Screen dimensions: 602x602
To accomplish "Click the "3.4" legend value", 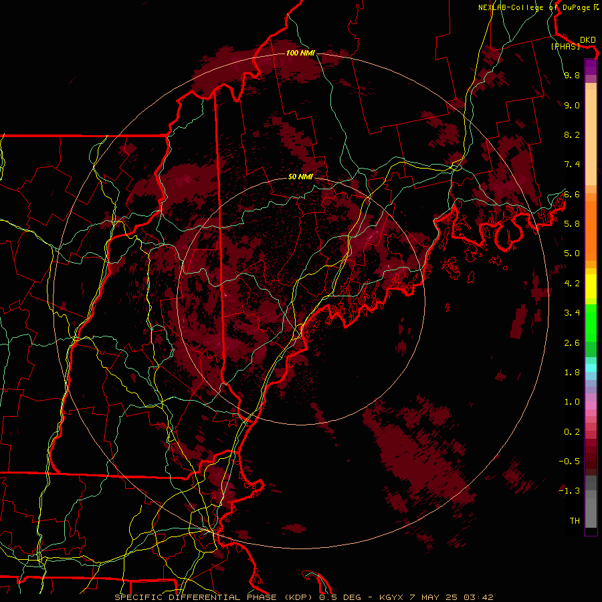I will click(x=572, y=313).
